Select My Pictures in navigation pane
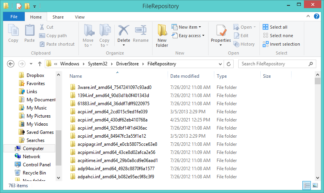The width and height of the screenshot is (324, 193). click(35, 116)
